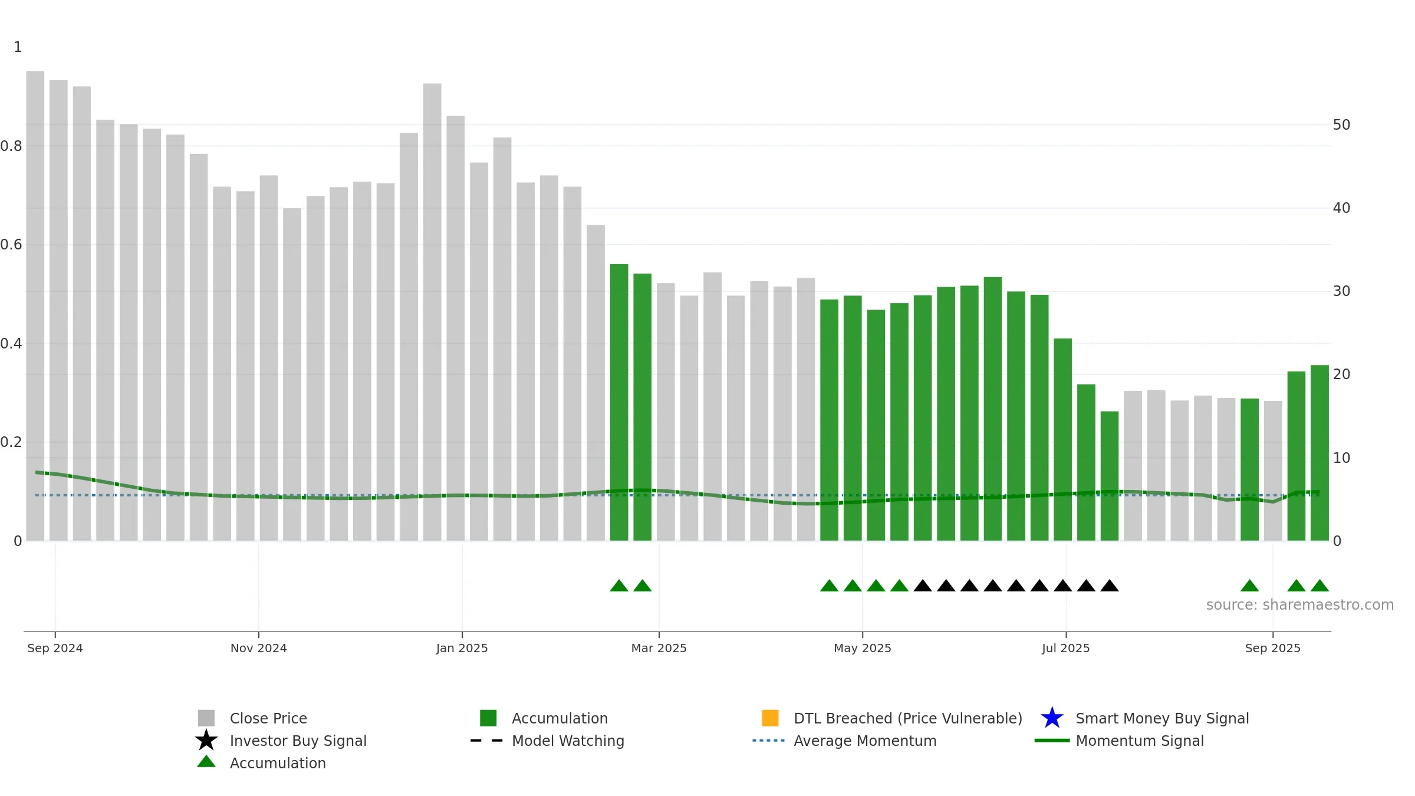The width and height of the screenshot is (1415, 796).
Task: Click the dashed Model Watching legend line
Action: coord(487,741)
